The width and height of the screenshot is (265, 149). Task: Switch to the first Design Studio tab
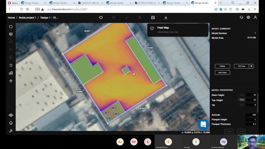point(34,3)
